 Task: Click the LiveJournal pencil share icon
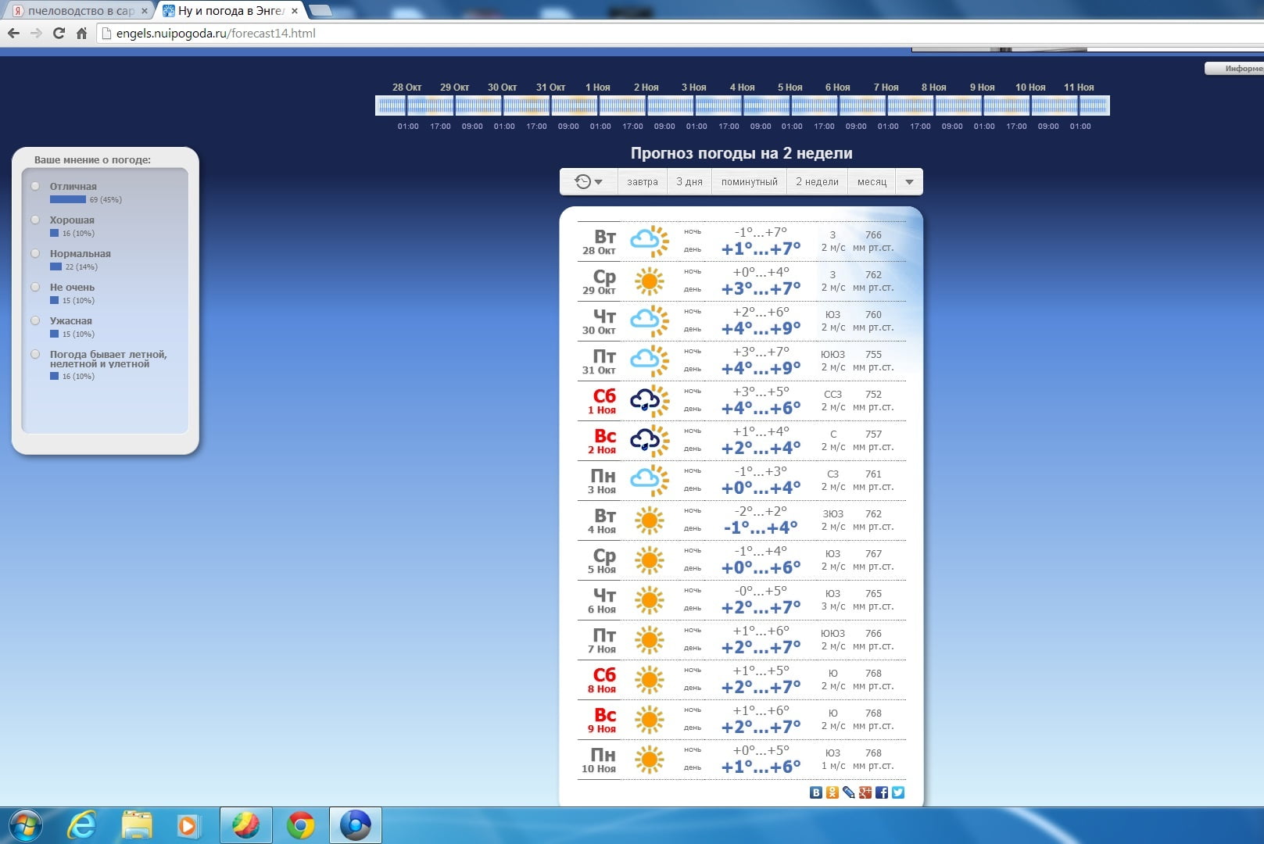click(x=849, y=792)
